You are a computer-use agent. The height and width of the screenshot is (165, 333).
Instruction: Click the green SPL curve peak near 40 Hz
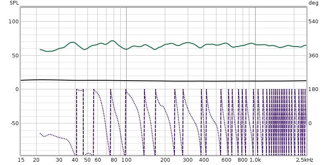(72, 42)
